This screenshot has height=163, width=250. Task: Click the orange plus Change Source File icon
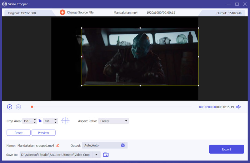(x=62, y=12)
